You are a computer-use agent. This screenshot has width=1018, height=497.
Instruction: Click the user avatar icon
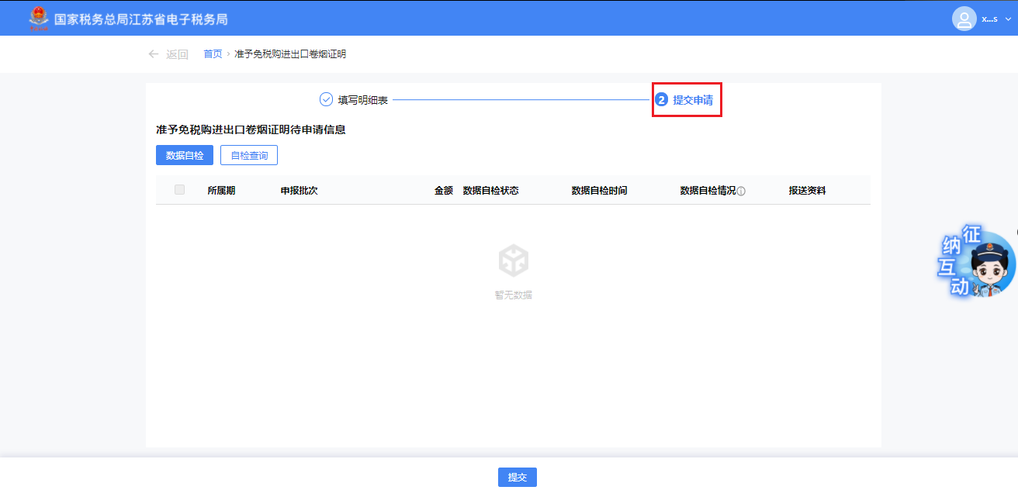(x=964, y=19)
